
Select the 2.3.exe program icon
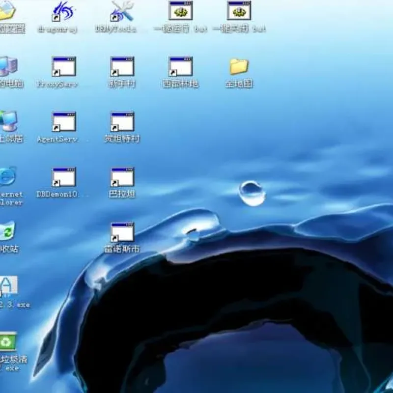tap(8, 286)
